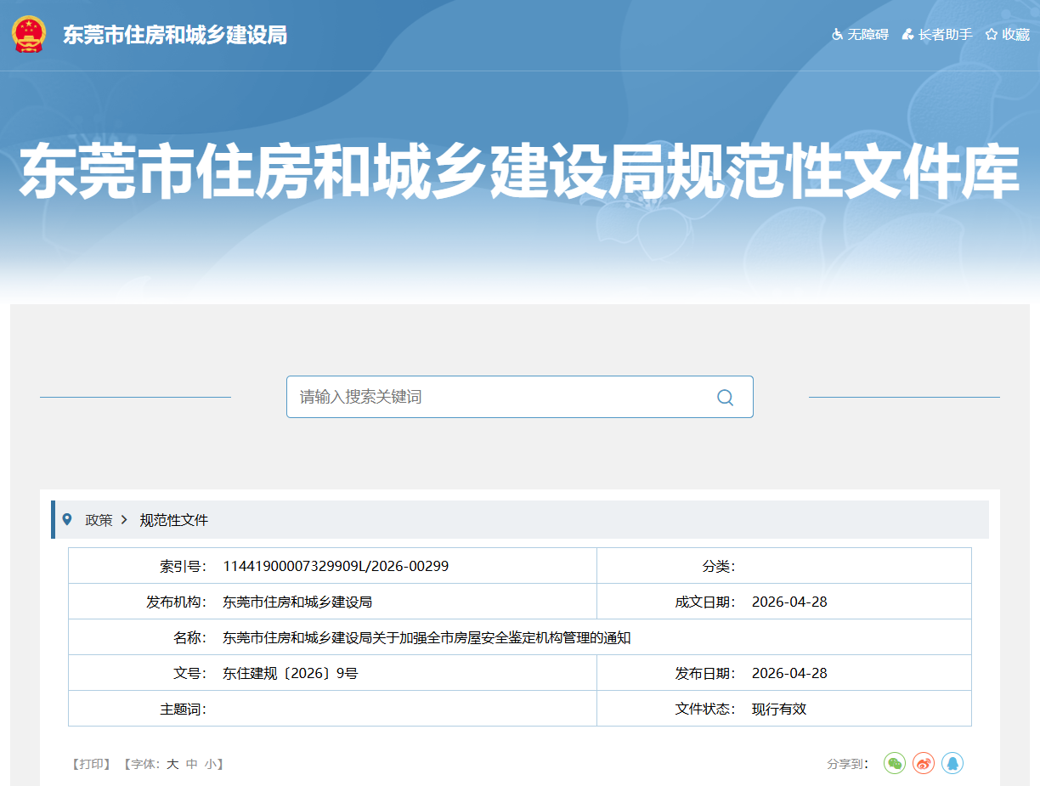Click the location pin breadcrumb icon
This screenshot has height=786, width=1040.
[x=68, y=519]
